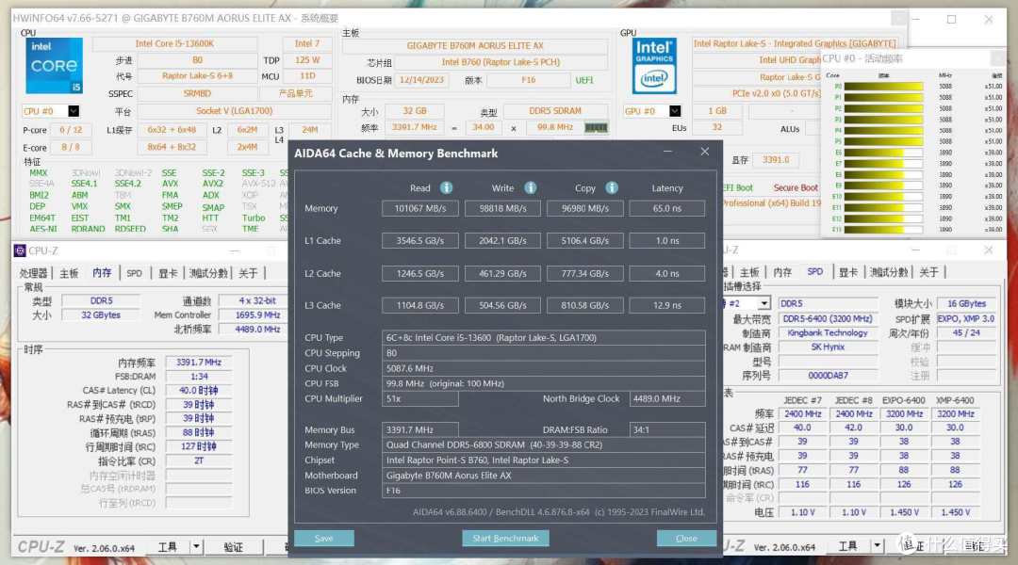The image size is (1018, 565).
Task: Click the L3 Cache latency 12.9 ns
Action: click(666, 305)
